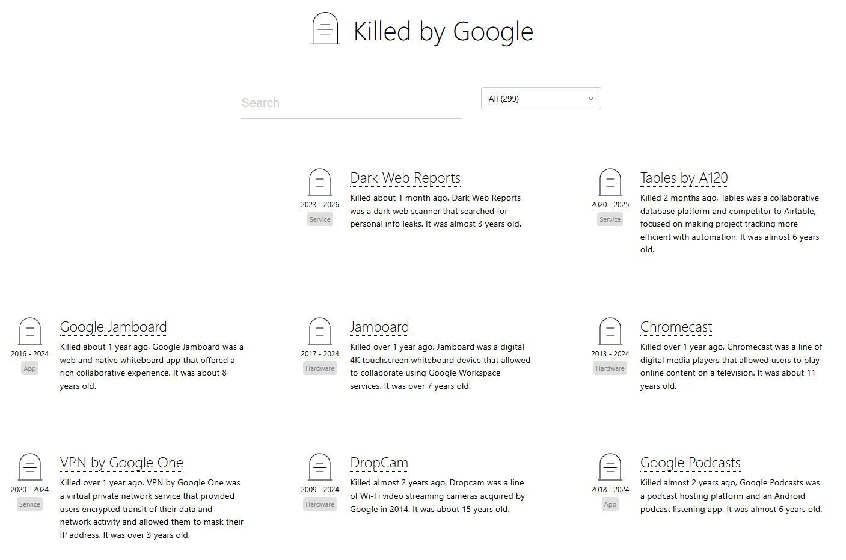The height and width of the screenshot is (560, 846).
Task: Click the App badge under Google Jamboard
Action: click(30, 368)
